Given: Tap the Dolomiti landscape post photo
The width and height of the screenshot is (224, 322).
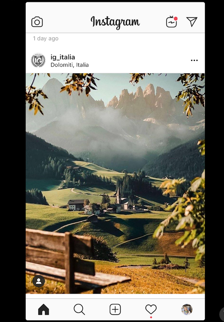Looking at the screenshot, I should pos(115,183).
